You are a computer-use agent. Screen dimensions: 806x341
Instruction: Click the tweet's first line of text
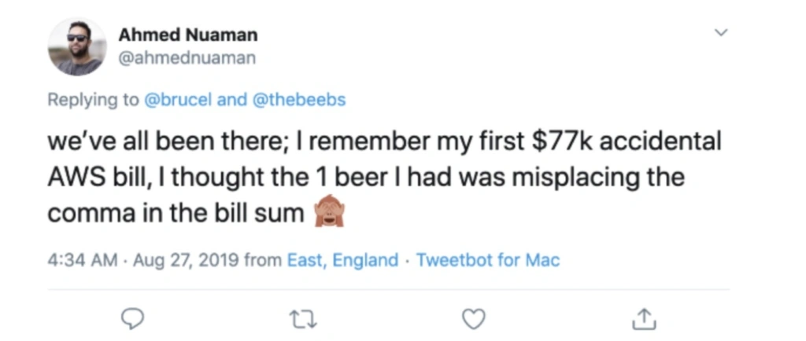(x=384, y=144)
